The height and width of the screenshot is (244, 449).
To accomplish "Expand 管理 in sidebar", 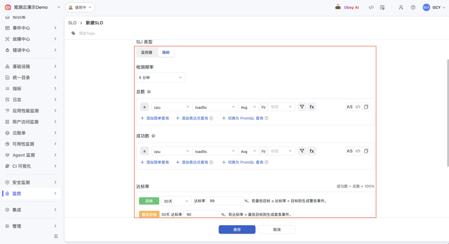I will (31, 226).
